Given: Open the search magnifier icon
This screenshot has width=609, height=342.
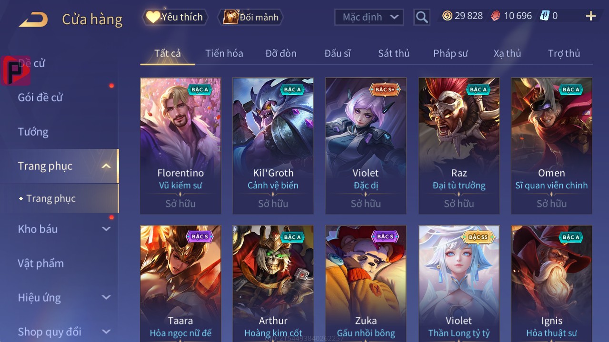Looking at the screenshot, I should pos(422,18).
